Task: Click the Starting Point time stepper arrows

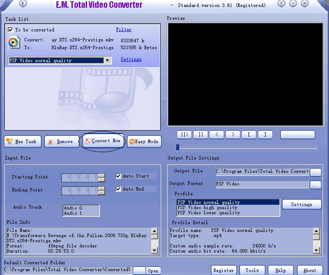Action: (x=102, y=178)
